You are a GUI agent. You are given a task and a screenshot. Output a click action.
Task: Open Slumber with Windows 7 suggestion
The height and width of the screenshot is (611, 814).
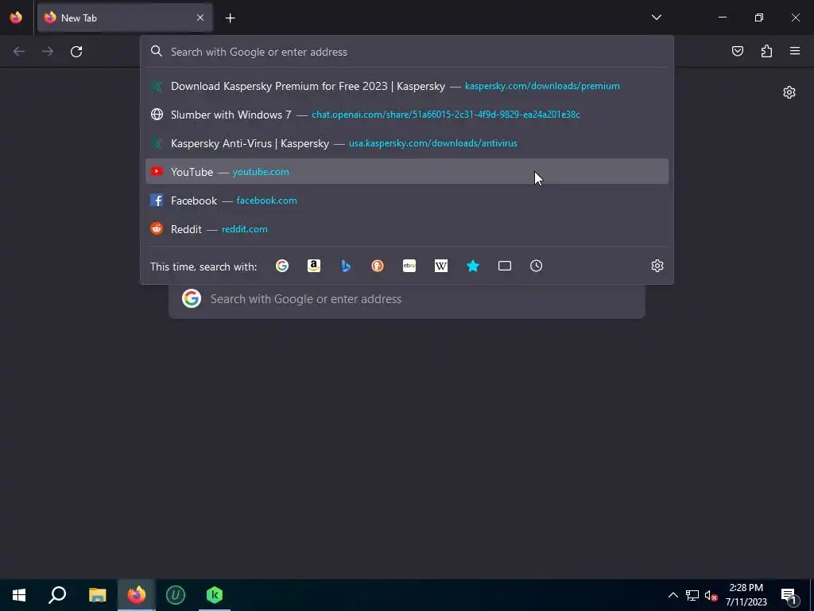tap(407, 115)
